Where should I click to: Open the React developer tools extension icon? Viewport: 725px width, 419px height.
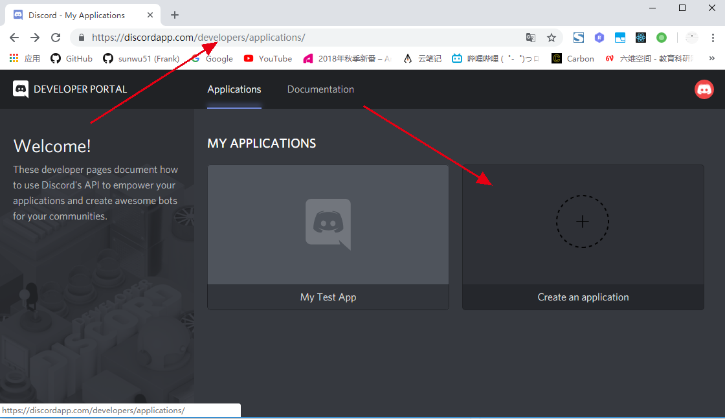coord(641,38)
